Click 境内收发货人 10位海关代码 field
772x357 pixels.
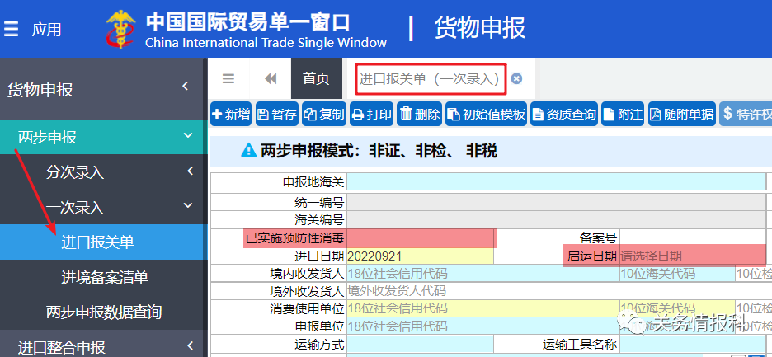coord(677,273)
